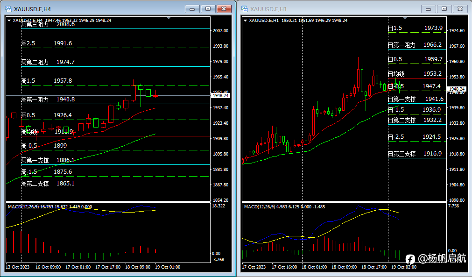Expand the H1 chart symbol dropdown arrow
This screenshot has width=472, height=277.
pyautogui.click(x=245, y=21)
